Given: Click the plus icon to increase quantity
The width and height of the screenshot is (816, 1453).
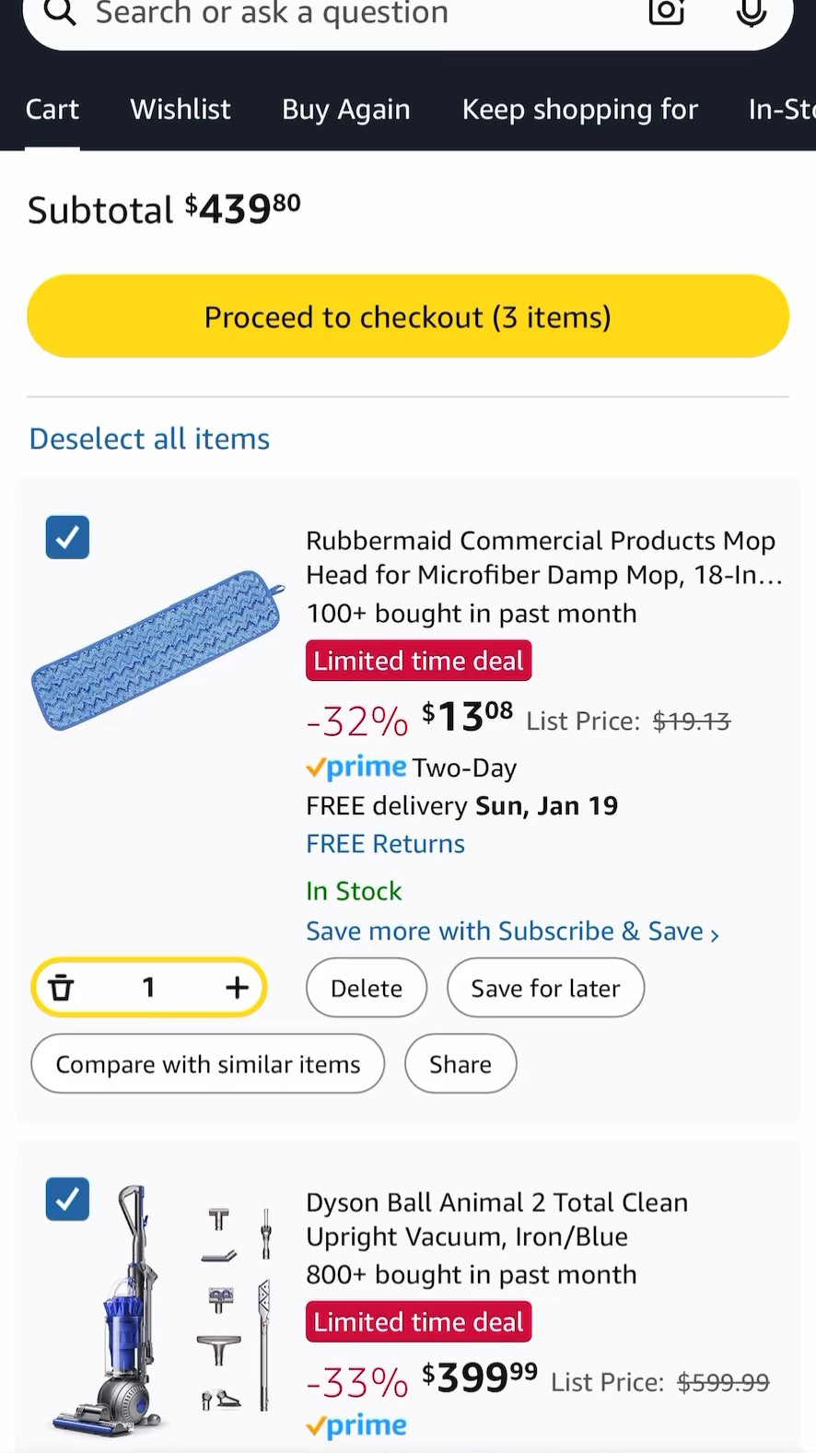Looking at the screenshot, I should click(x=237, y=987).
